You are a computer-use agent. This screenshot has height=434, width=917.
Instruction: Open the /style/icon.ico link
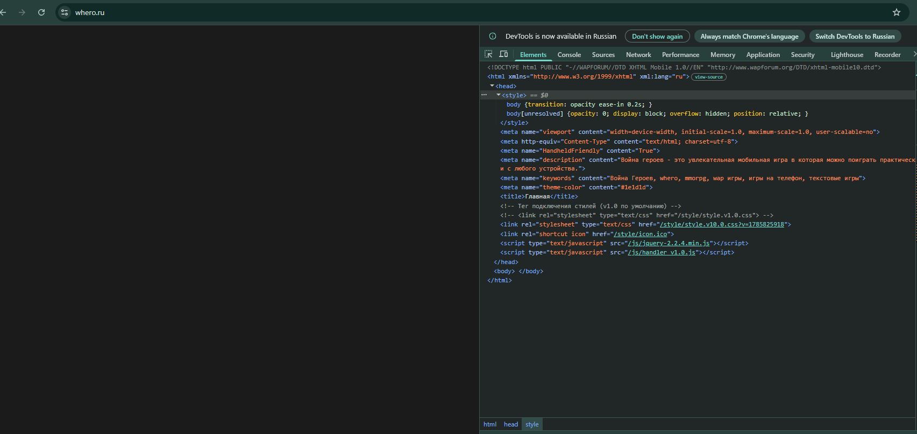[640, 234]
